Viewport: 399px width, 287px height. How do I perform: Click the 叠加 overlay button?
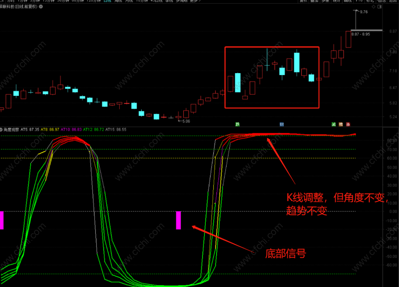point(315,1)
